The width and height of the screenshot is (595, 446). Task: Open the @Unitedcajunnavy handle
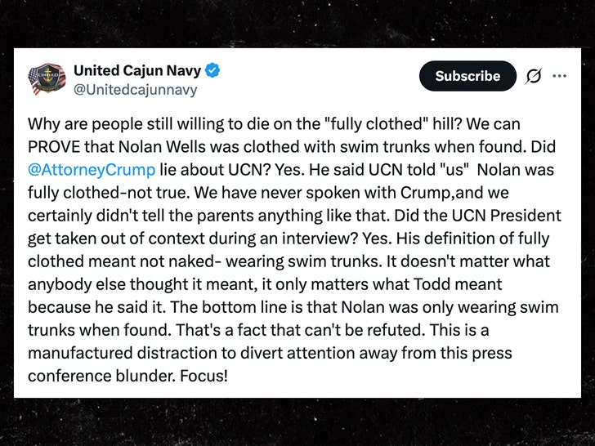(x=135, y=90)
